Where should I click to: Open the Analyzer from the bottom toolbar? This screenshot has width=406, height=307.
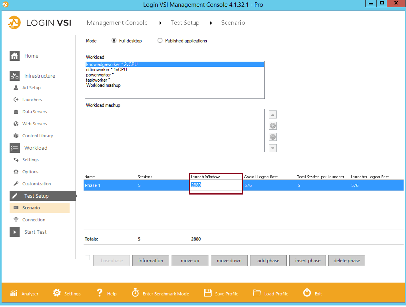24,293
